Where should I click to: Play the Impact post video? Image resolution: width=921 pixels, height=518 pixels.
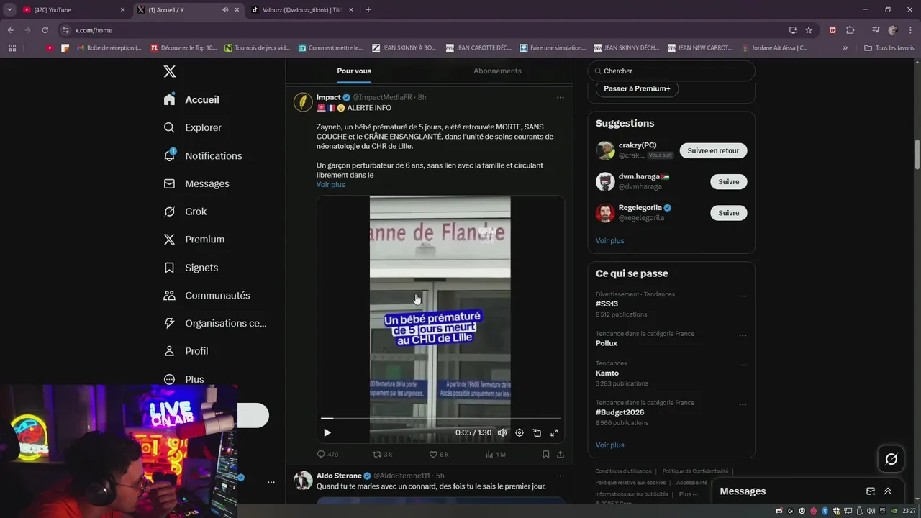click(x=327, y=432)
